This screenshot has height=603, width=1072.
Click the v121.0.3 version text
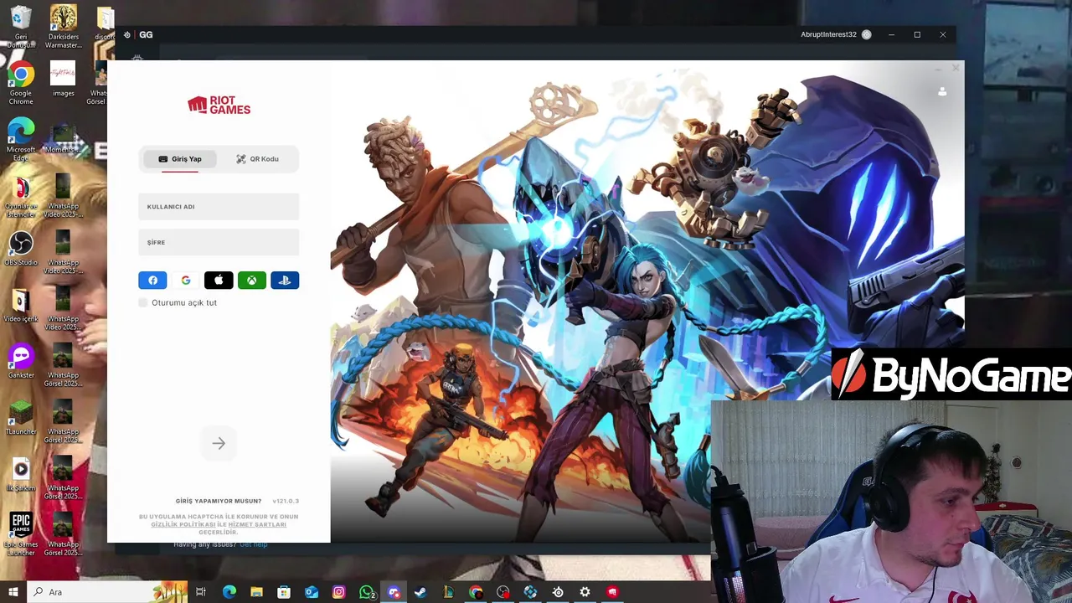pos(286,501)
